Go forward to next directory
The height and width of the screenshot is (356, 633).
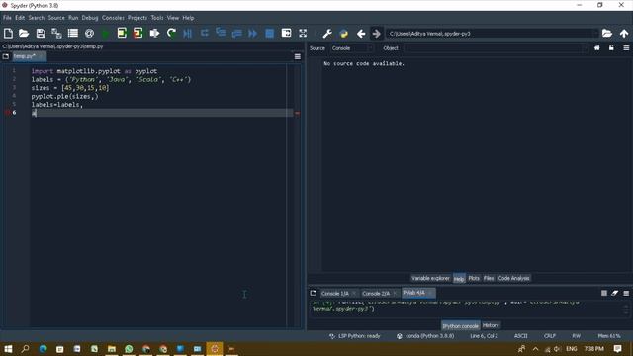(x=376, y=33)
